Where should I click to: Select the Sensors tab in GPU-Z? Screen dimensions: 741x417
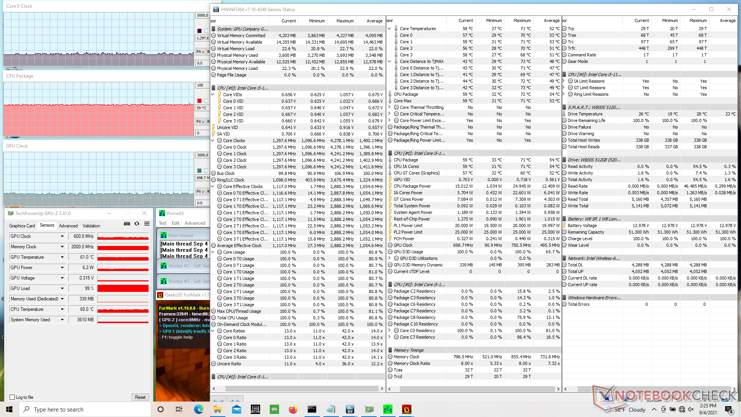[x=47, y=225]
